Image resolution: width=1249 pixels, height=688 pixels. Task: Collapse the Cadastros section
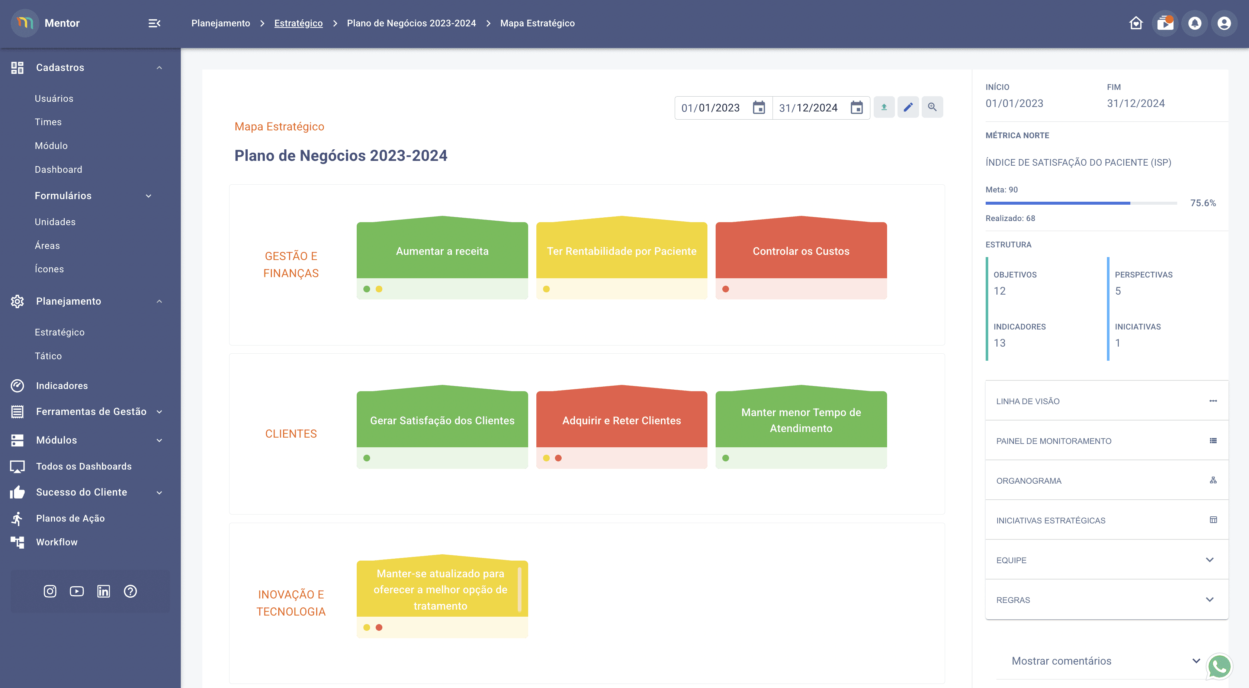click(x=159, y=68)
